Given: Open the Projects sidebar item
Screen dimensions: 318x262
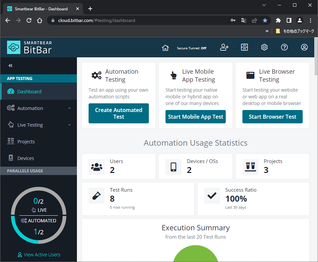Looking at the screenshot, I should (39, 141).
